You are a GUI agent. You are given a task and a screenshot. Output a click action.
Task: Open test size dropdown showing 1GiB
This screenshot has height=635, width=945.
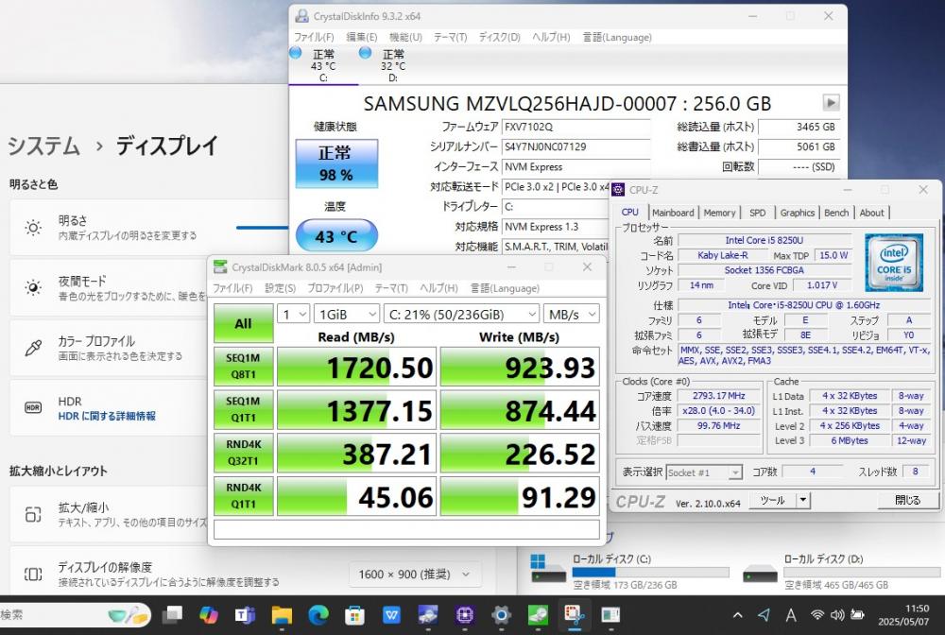tap(347, 314)
